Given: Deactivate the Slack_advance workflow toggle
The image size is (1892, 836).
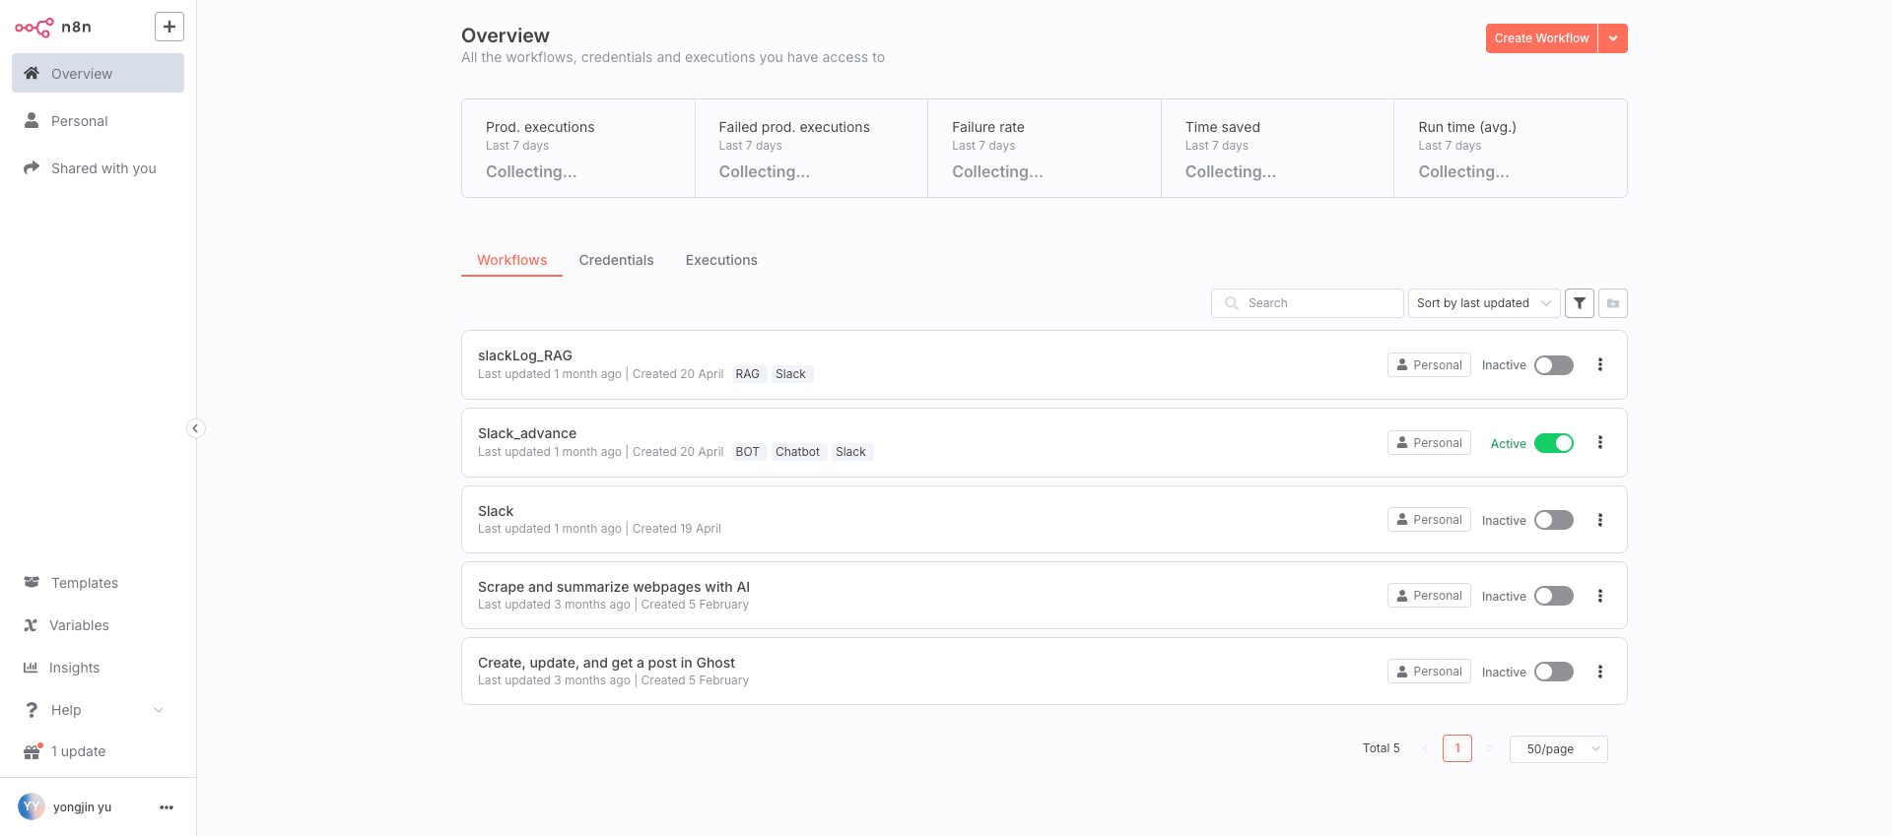Looking at the screenshot, I should point(1553,443).
